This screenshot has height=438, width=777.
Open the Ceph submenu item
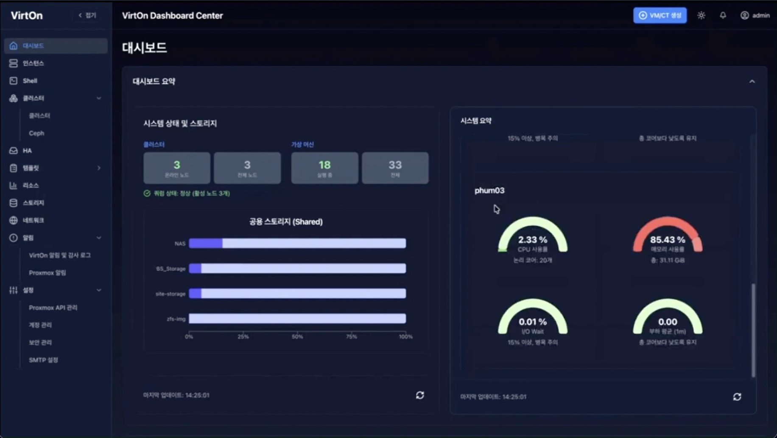coord(36,133)
